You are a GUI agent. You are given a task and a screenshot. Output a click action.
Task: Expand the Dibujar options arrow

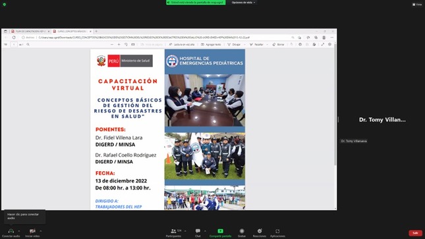click(244, 44)
